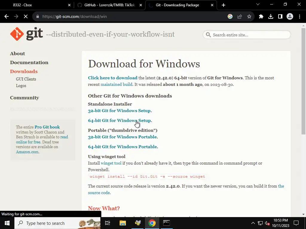The image size is (306, 229).
Task: Focus the Windows taskbar search box
Action: [x=57, y=223]
